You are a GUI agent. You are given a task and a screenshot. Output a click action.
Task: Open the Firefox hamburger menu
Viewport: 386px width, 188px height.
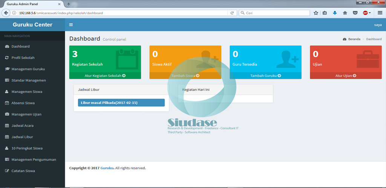(x=380, y=13)
